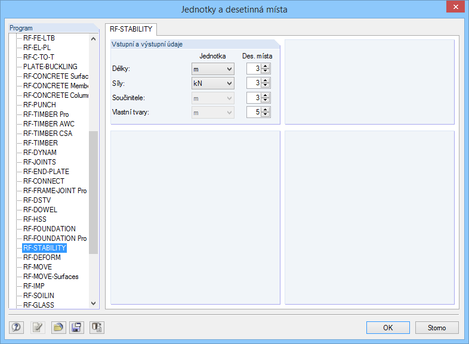Select RF-HSS in program tree

pos(35,219)
